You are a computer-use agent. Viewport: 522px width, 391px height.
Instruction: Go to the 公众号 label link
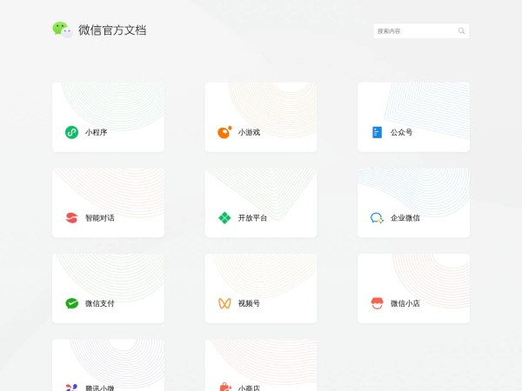[401, 133]
